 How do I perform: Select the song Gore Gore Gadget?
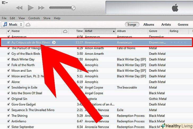[x=24, y=104]
